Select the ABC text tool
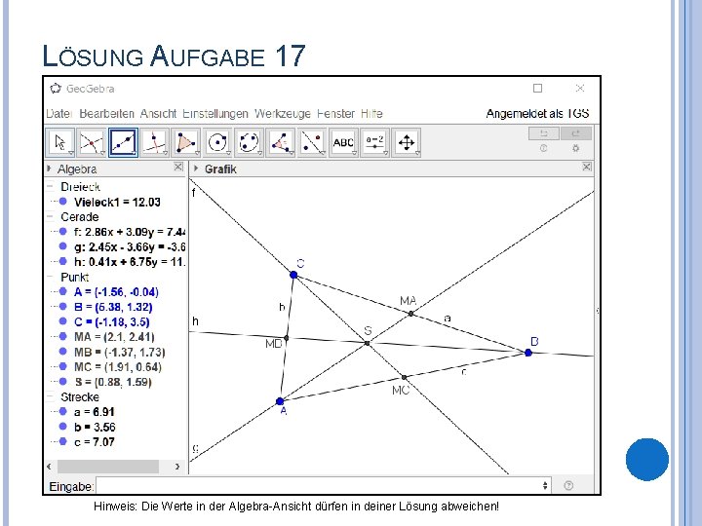 click(343, 142)
